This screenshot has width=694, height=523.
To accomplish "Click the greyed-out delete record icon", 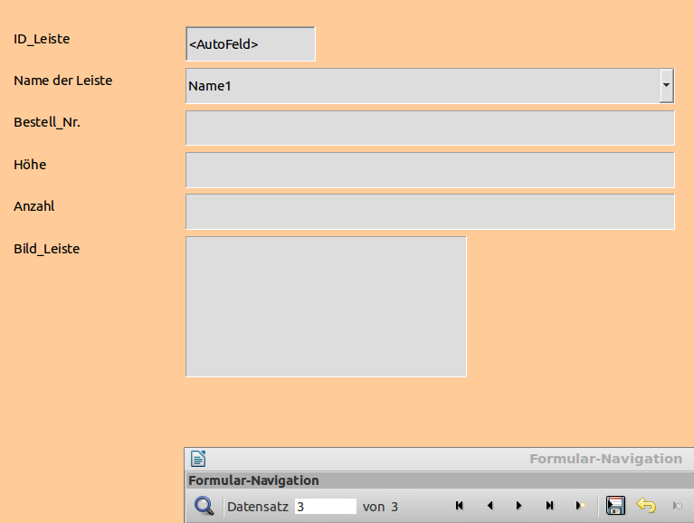I will point(677,506).
